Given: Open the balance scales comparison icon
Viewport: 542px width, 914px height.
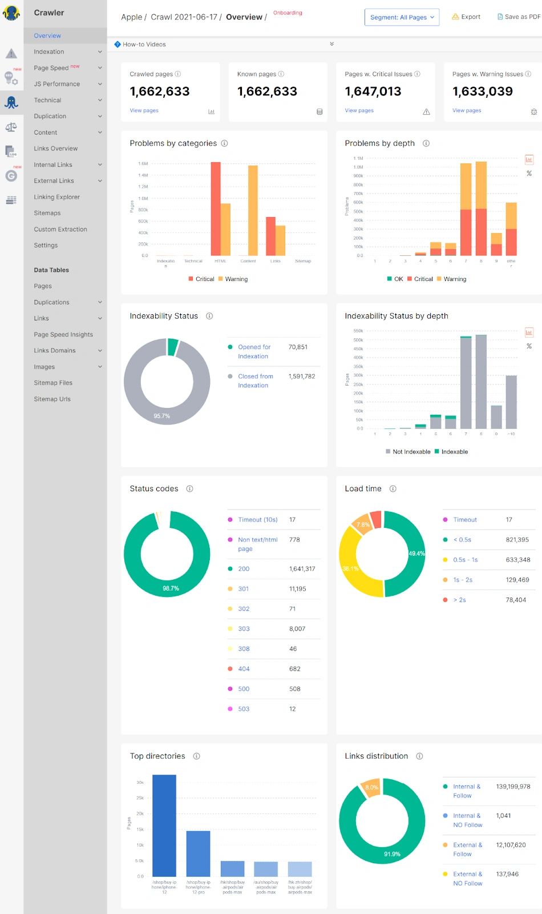Looking at the screenshot, I should coord(11,127).
